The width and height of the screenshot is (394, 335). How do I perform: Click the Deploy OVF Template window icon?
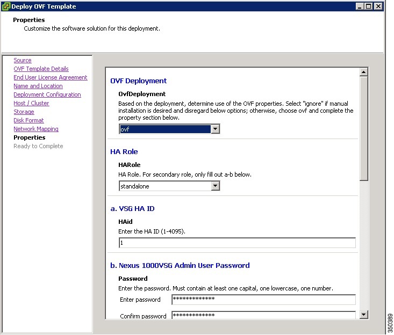(x=6, y=6)
